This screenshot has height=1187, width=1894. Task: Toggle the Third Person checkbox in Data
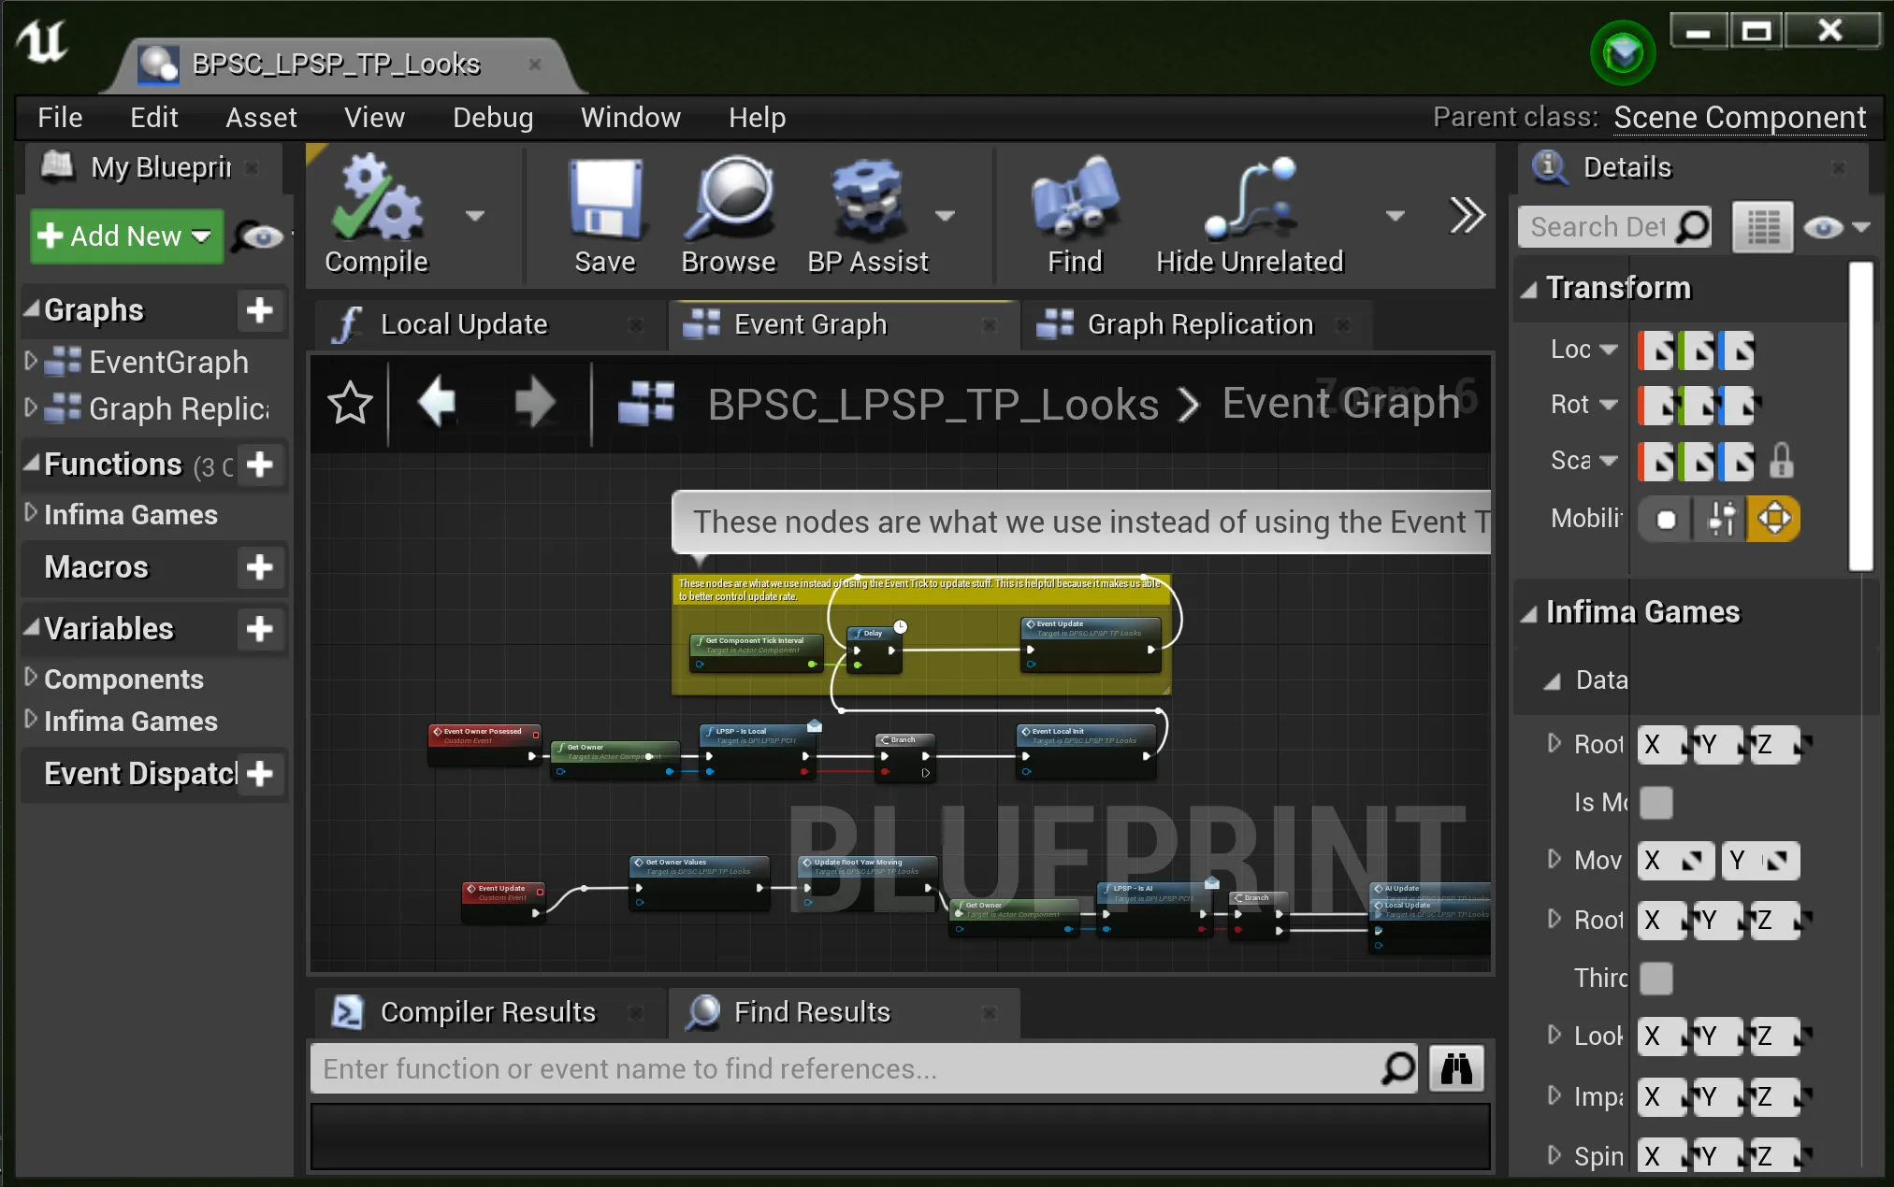(1655, 978)
